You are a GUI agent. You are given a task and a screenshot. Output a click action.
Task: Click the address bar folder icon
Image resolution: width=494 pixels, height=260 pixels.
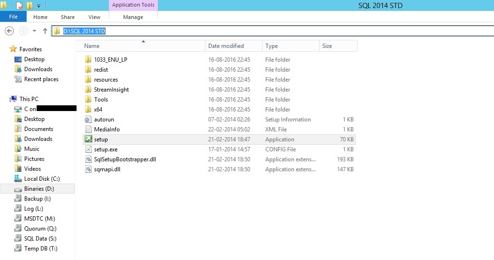click(x=57, y=31)
